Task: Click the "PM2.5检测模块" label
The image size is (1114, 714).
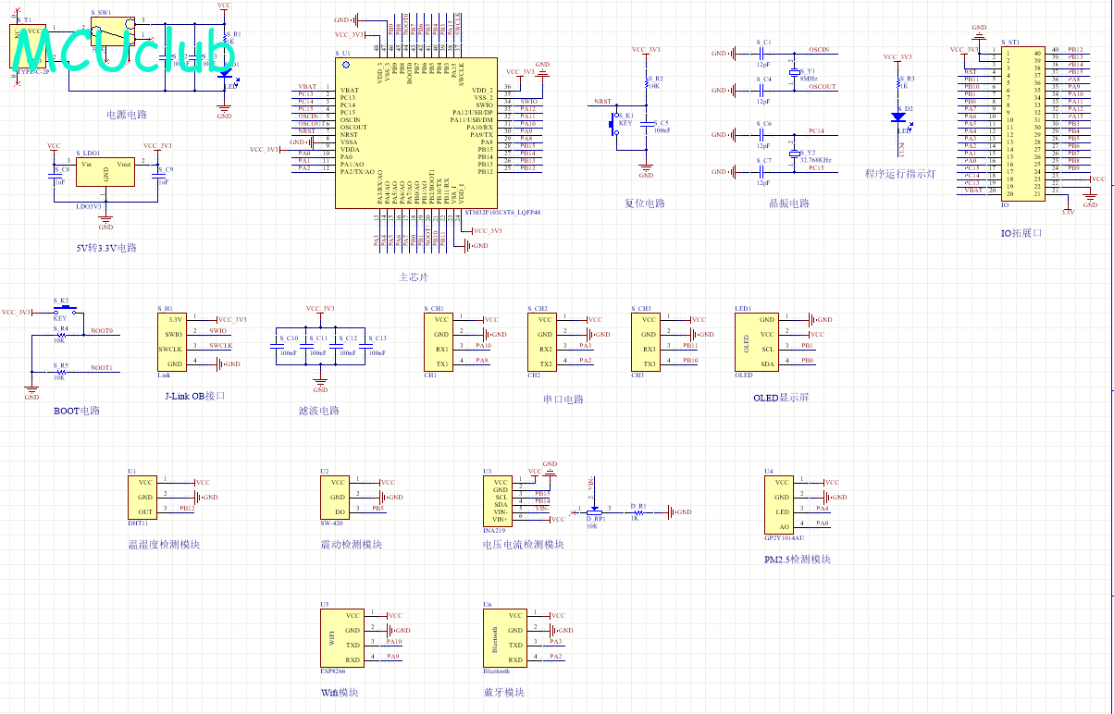Action: (x=798, y=559)
